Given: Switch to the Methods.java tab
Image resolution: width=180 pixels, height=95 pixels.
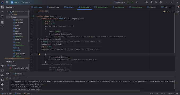Looking at the screenshot, I should click(x=53, y=7).
